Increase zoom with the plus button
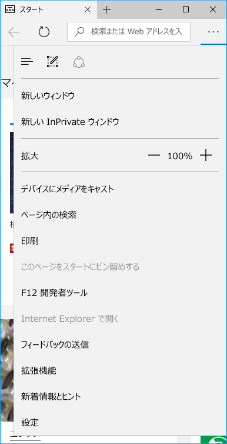The width and height of the screenshot is (227, 444). [x=206, y=156]
